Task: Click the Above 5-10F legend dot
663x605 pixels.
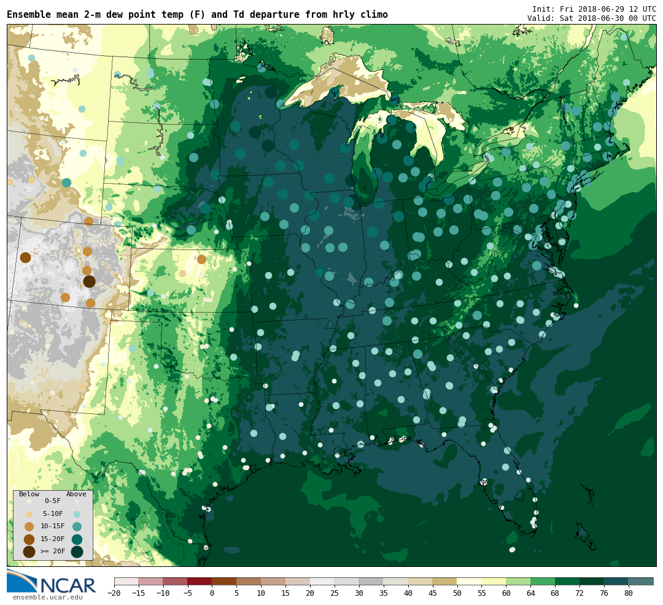Action: [77, 514]
